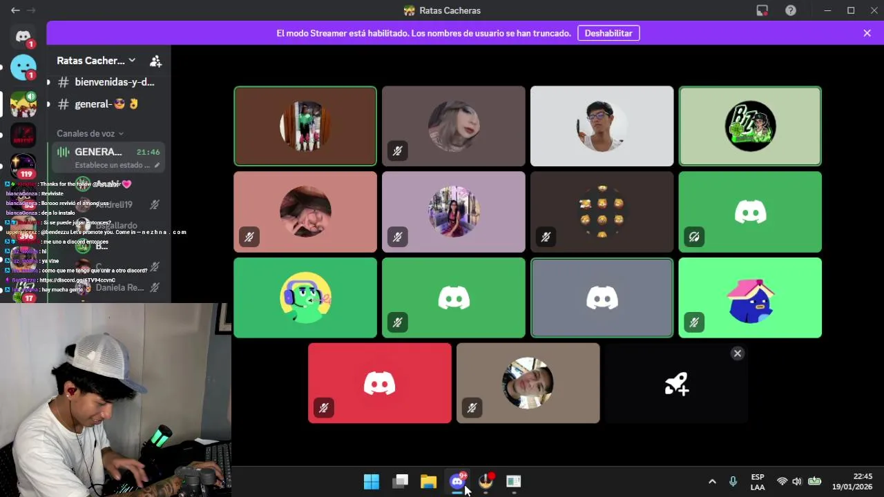
Task: Open the general- text channel
Action: coord(108,104)
